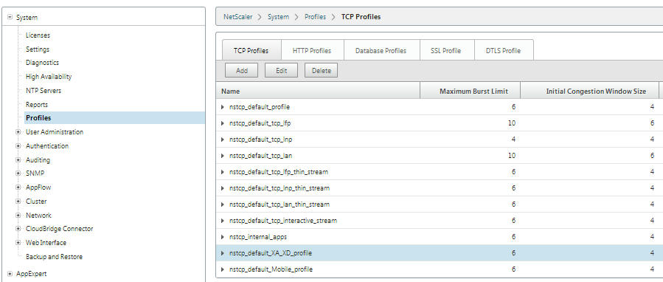
Task: Open Backup and Restore in tree
Action: tap(54, 257)
